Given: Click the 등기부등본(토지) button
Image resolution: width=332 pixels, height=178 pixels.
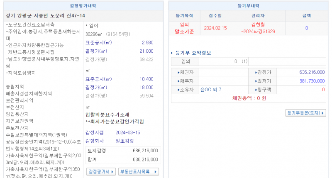Looking at the screenshot, I should tap(306, 113).
